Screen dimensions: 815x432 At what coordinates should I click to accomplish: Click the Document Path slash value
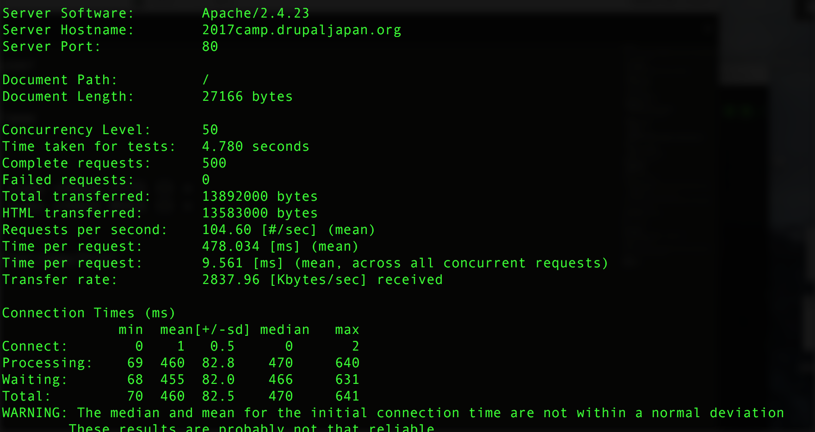tap(206, 80)
